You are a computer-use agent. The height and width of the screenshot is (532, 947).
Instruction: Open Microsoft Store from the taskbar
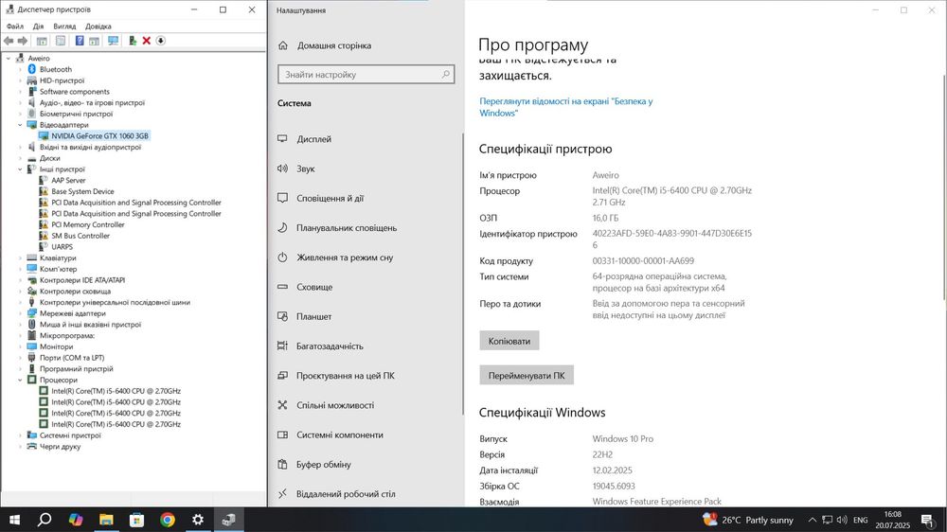tap(137, 520)
